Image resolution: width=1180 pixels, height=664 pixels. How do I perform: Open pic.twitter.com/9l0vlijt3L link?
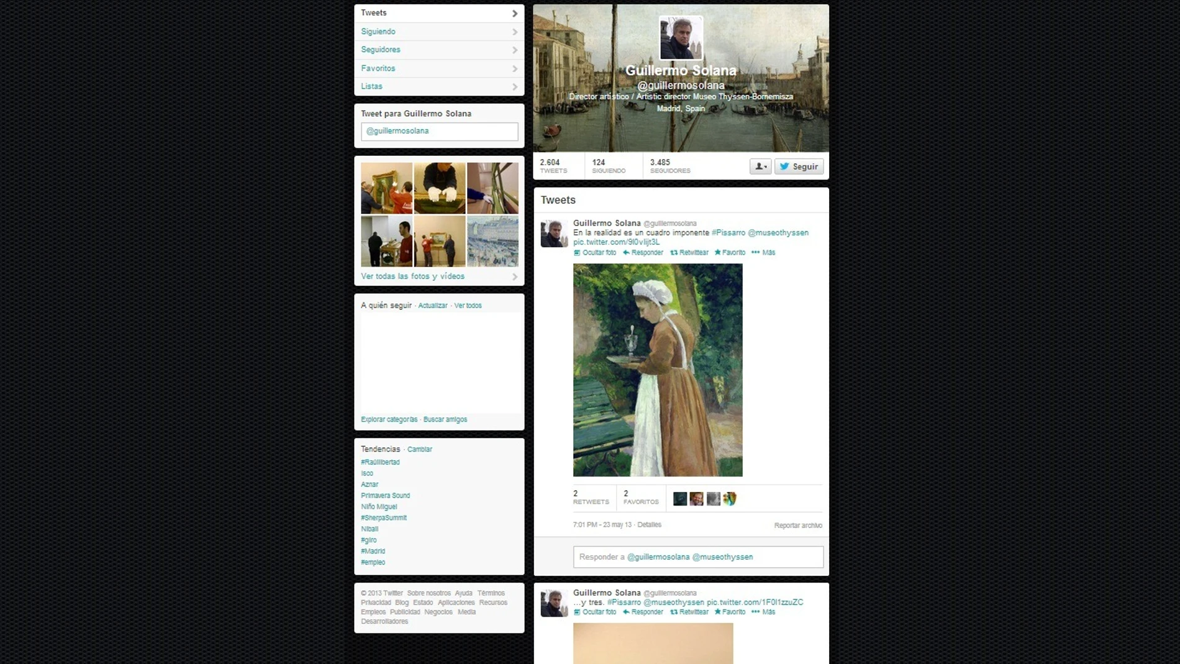pyautogui.click(x=616, y=242)
